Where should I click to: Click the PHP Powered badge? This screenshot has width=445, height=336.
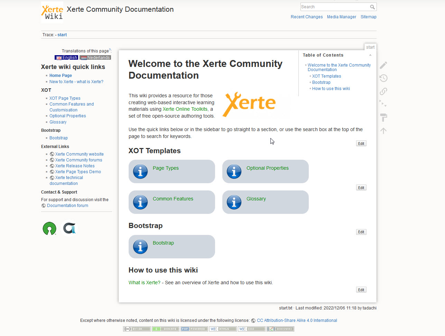click(x=194, y=329)
